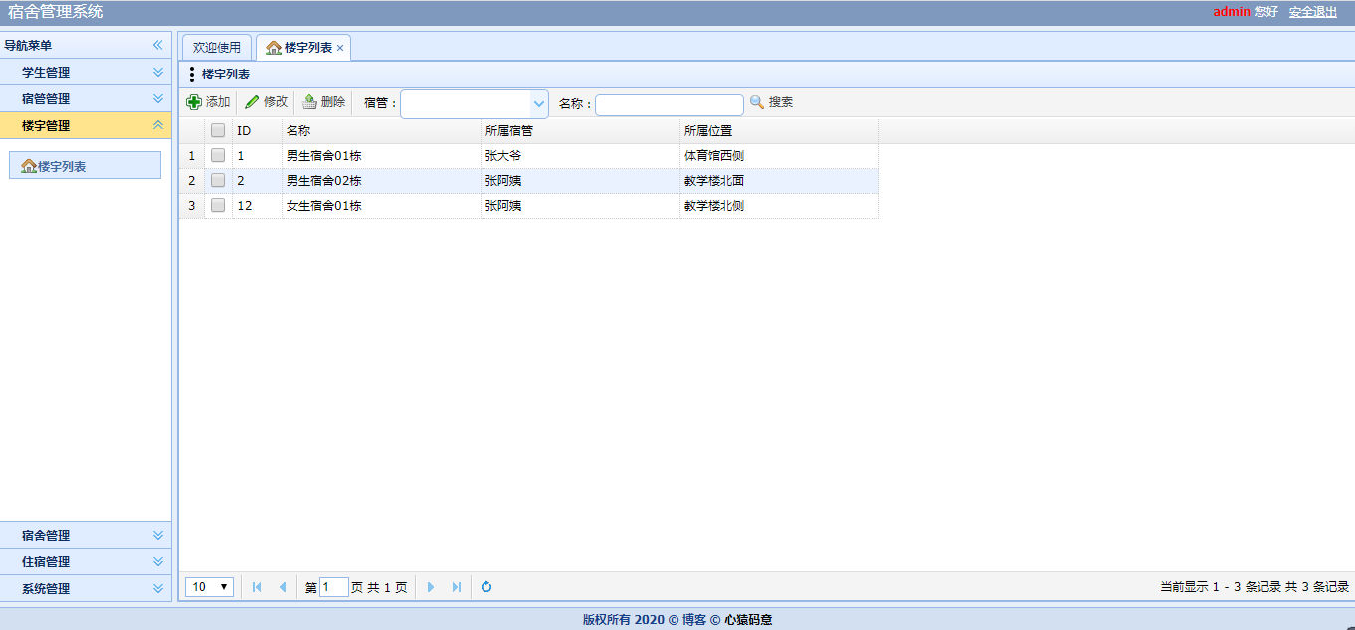Click the 安全退出 logout link
This screenshot has width=1355, height=630.
click(1313, 11)
